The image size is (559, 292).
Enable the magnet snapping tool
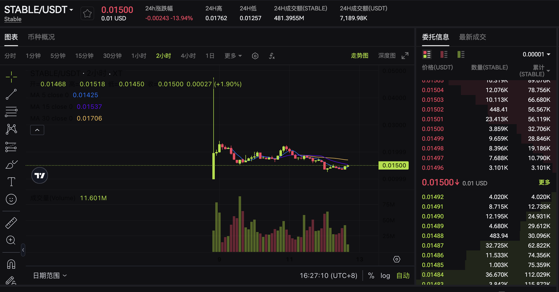pyautogui.click(x=11, y=264)
